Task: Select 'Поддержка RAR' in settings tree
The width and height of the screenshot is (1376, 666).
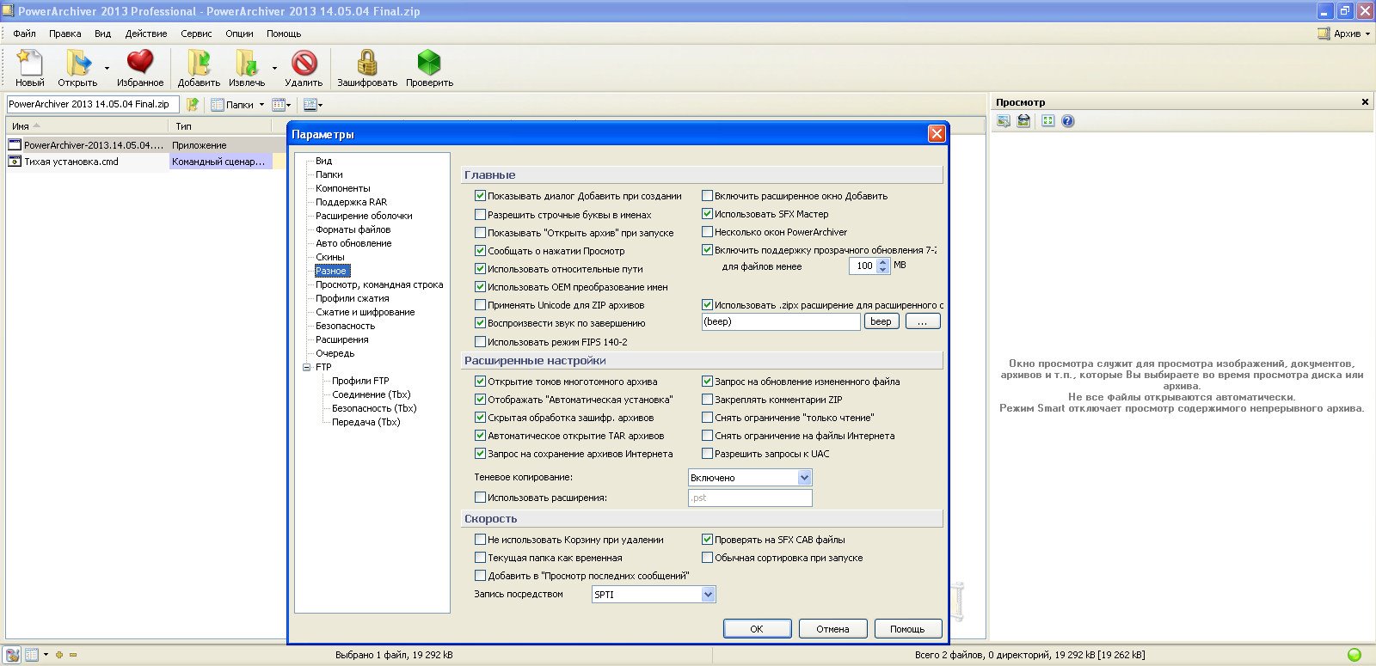Action: point(351,202)
